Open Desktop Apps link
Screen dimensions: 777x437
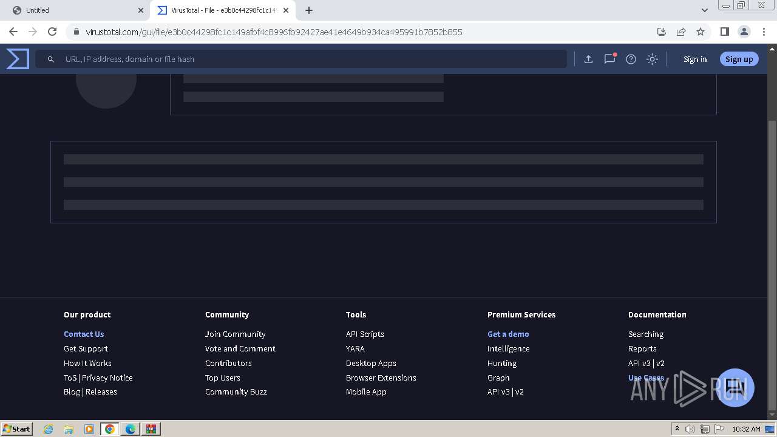[x=371, y=363]
